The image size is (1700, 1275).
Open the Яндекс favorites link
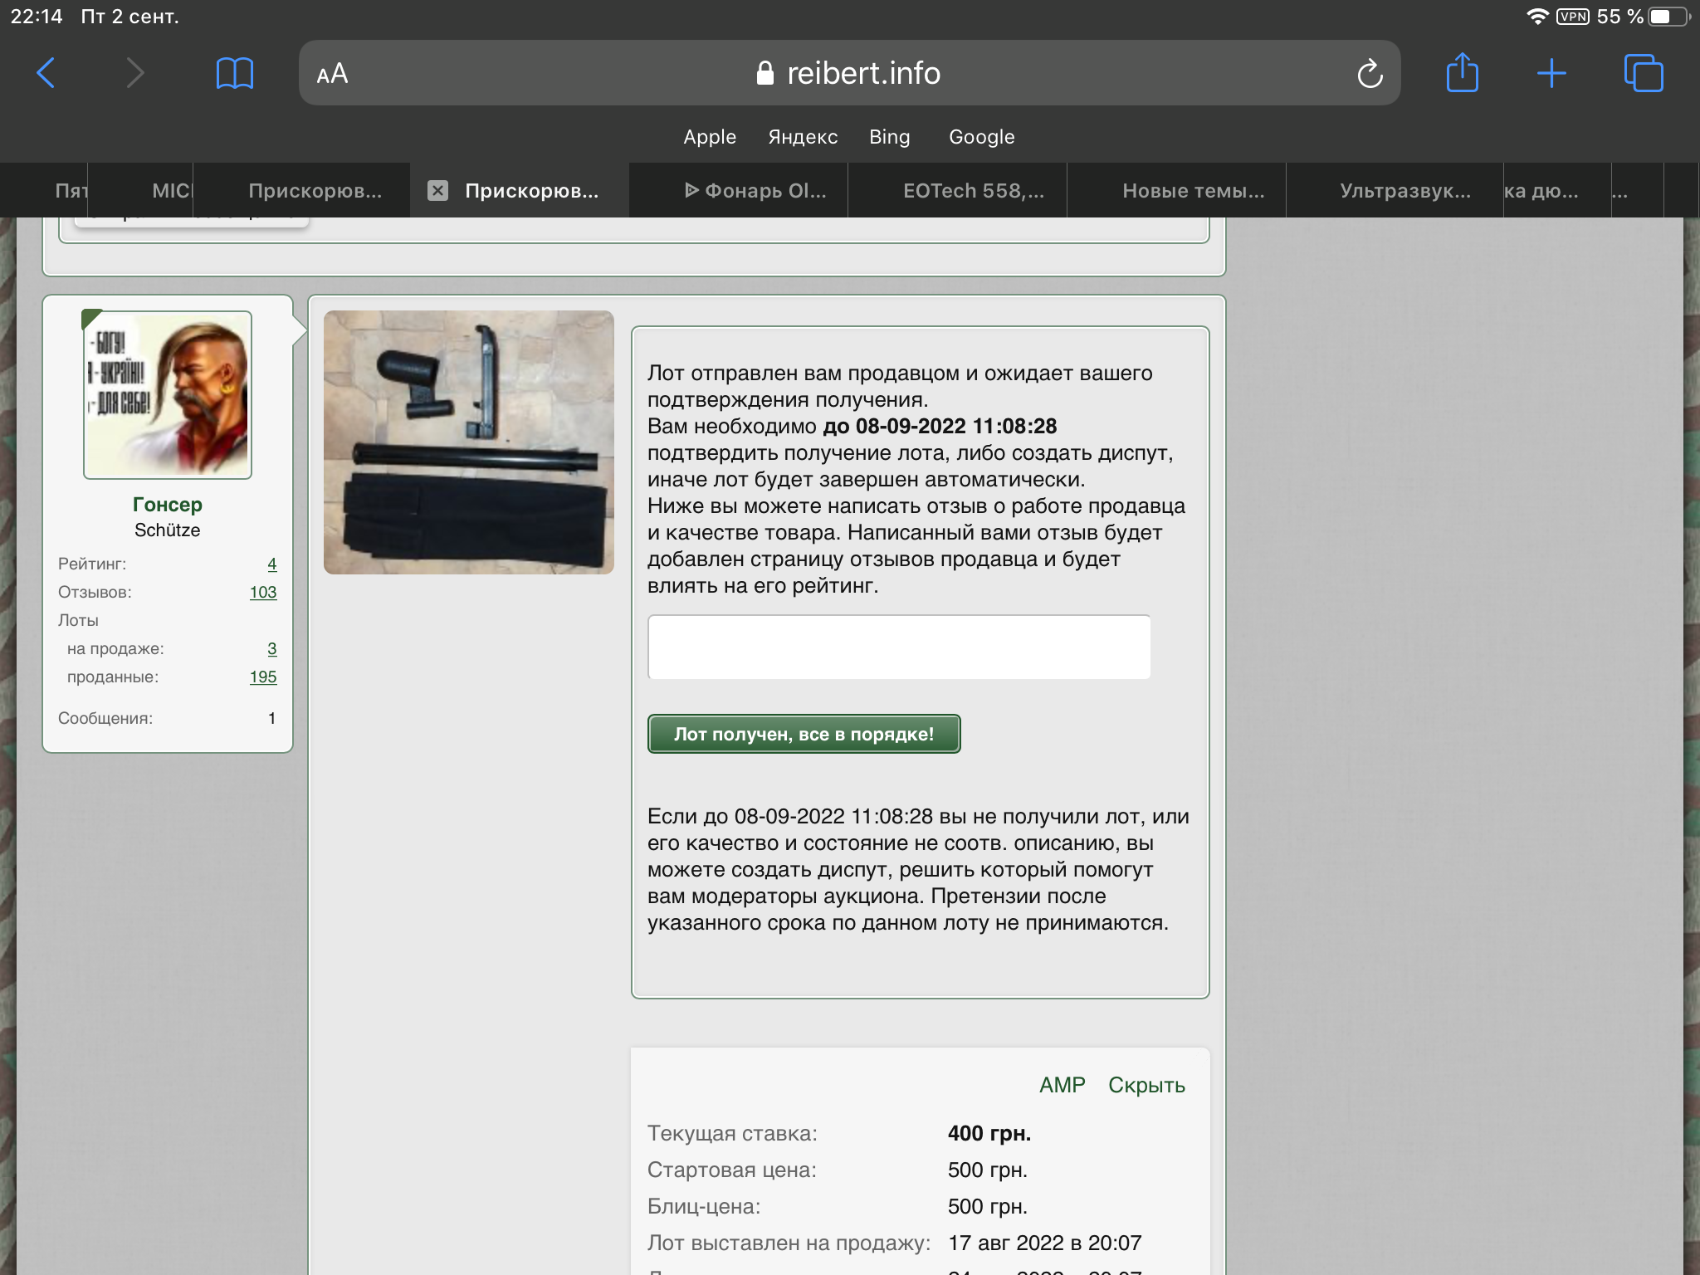(802, 137)
